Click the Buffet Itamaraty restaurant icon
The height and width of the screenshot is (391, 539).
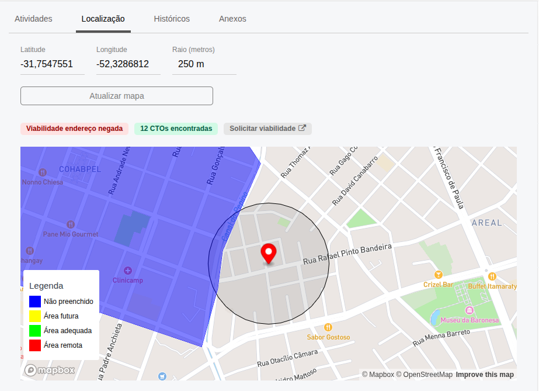492,276
